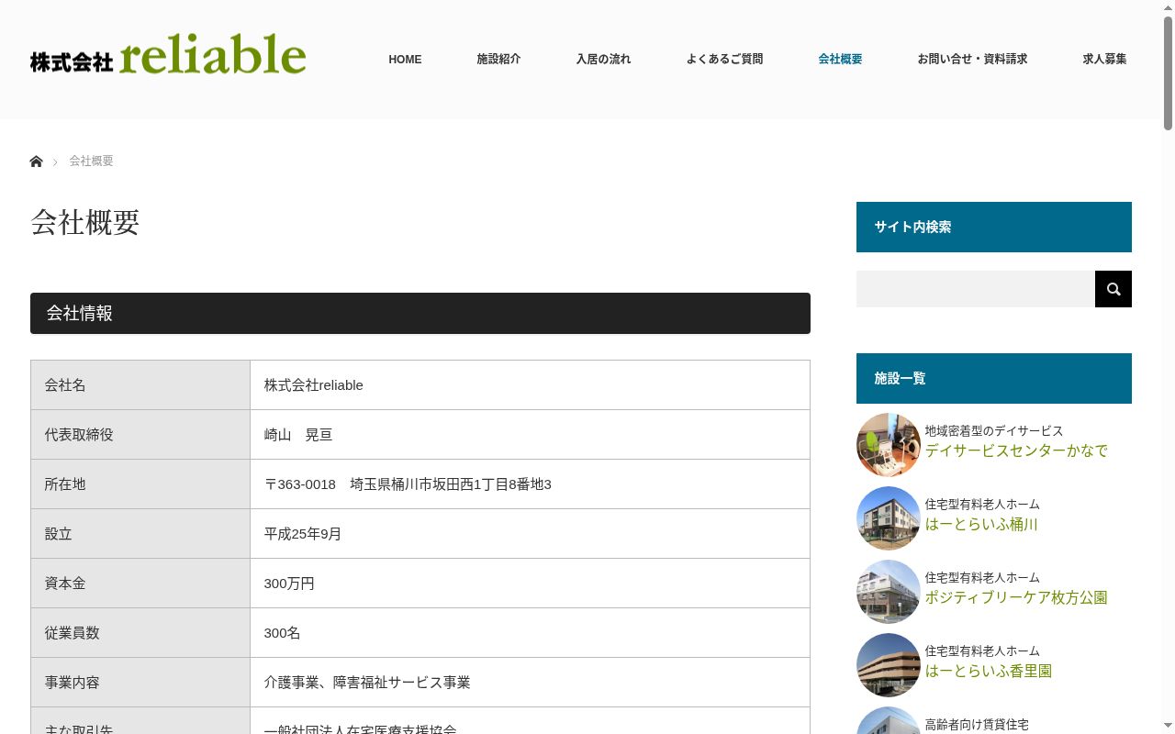Go to 求人募集 page
Viewport: 1175px width, 734px height.
click(1104, 59)
